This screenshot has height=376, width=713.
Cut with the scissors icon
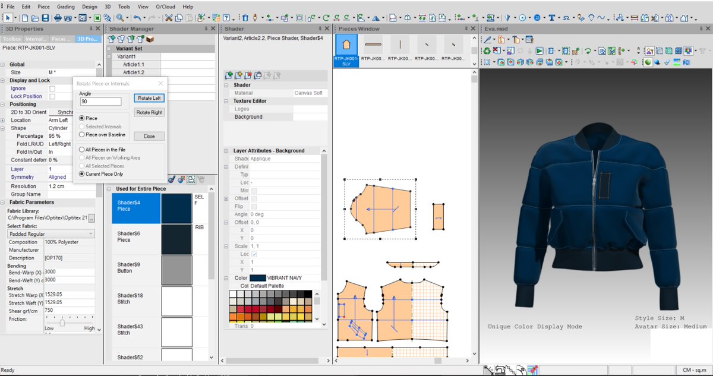[x=169, y=18]
